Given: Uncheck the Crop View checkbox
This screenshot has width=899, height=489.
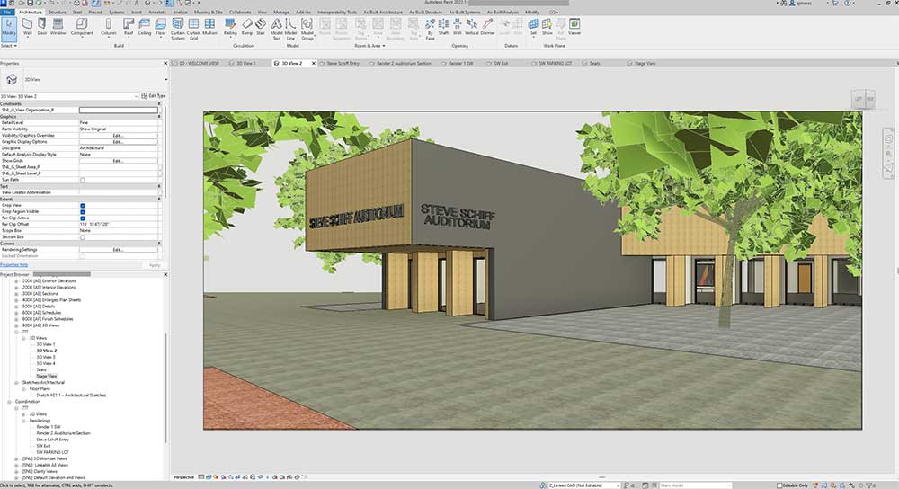Looking at the screenshot, I should tap(83, 205).
